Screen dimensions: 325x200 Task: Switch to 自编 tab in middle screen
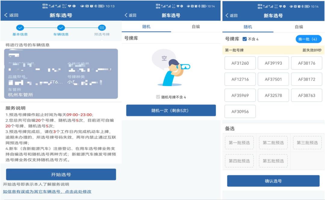(x=196, y=27)
